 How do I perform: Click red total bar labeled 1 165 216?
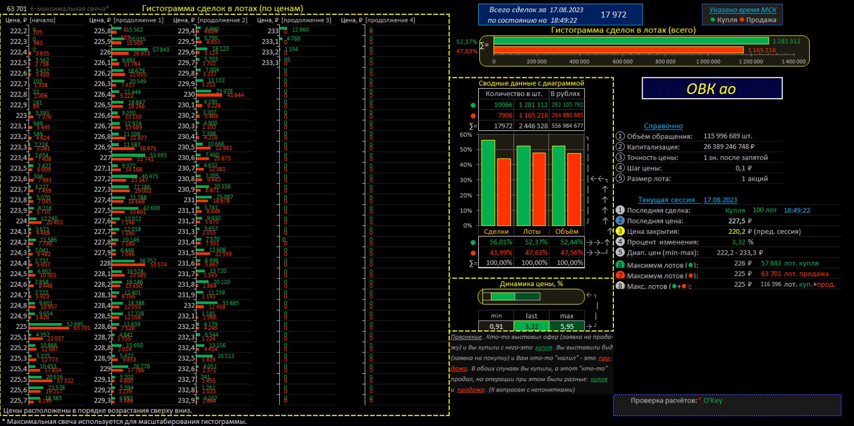click(619, 50)
